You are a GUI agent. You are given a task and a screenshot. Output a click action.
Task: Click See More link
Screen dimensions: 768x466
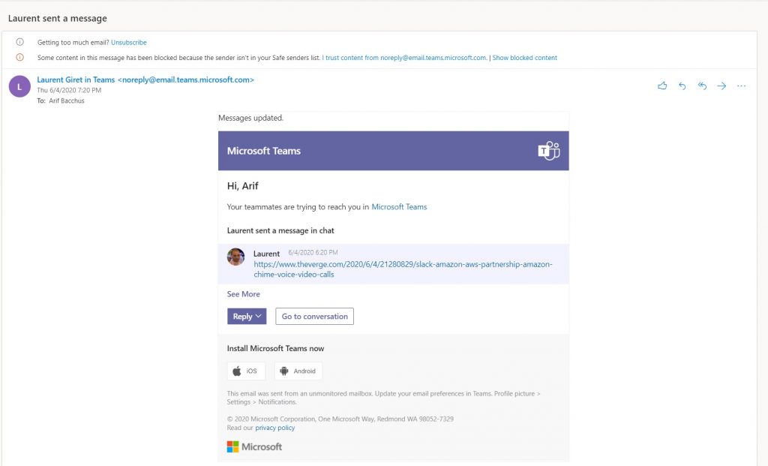pyautogui.click(x=244, y=294)
